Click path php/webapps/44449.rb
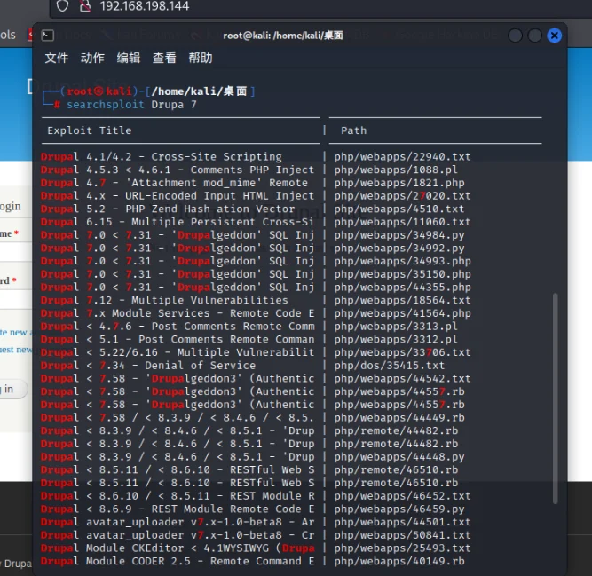The image size is (592, 576). [399, 418]
